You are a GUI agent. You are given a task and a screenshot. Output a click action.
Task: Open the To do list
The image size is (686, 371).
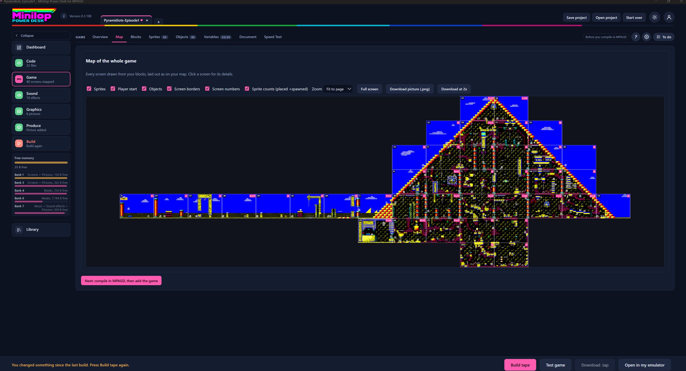click(664, 37)
